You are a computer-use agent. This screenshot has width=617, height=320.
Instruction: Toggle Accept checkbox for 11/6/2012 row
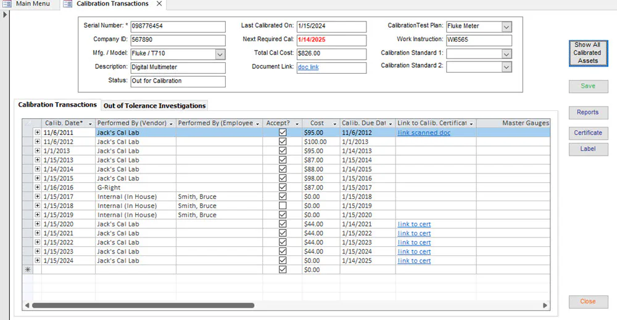283,142
